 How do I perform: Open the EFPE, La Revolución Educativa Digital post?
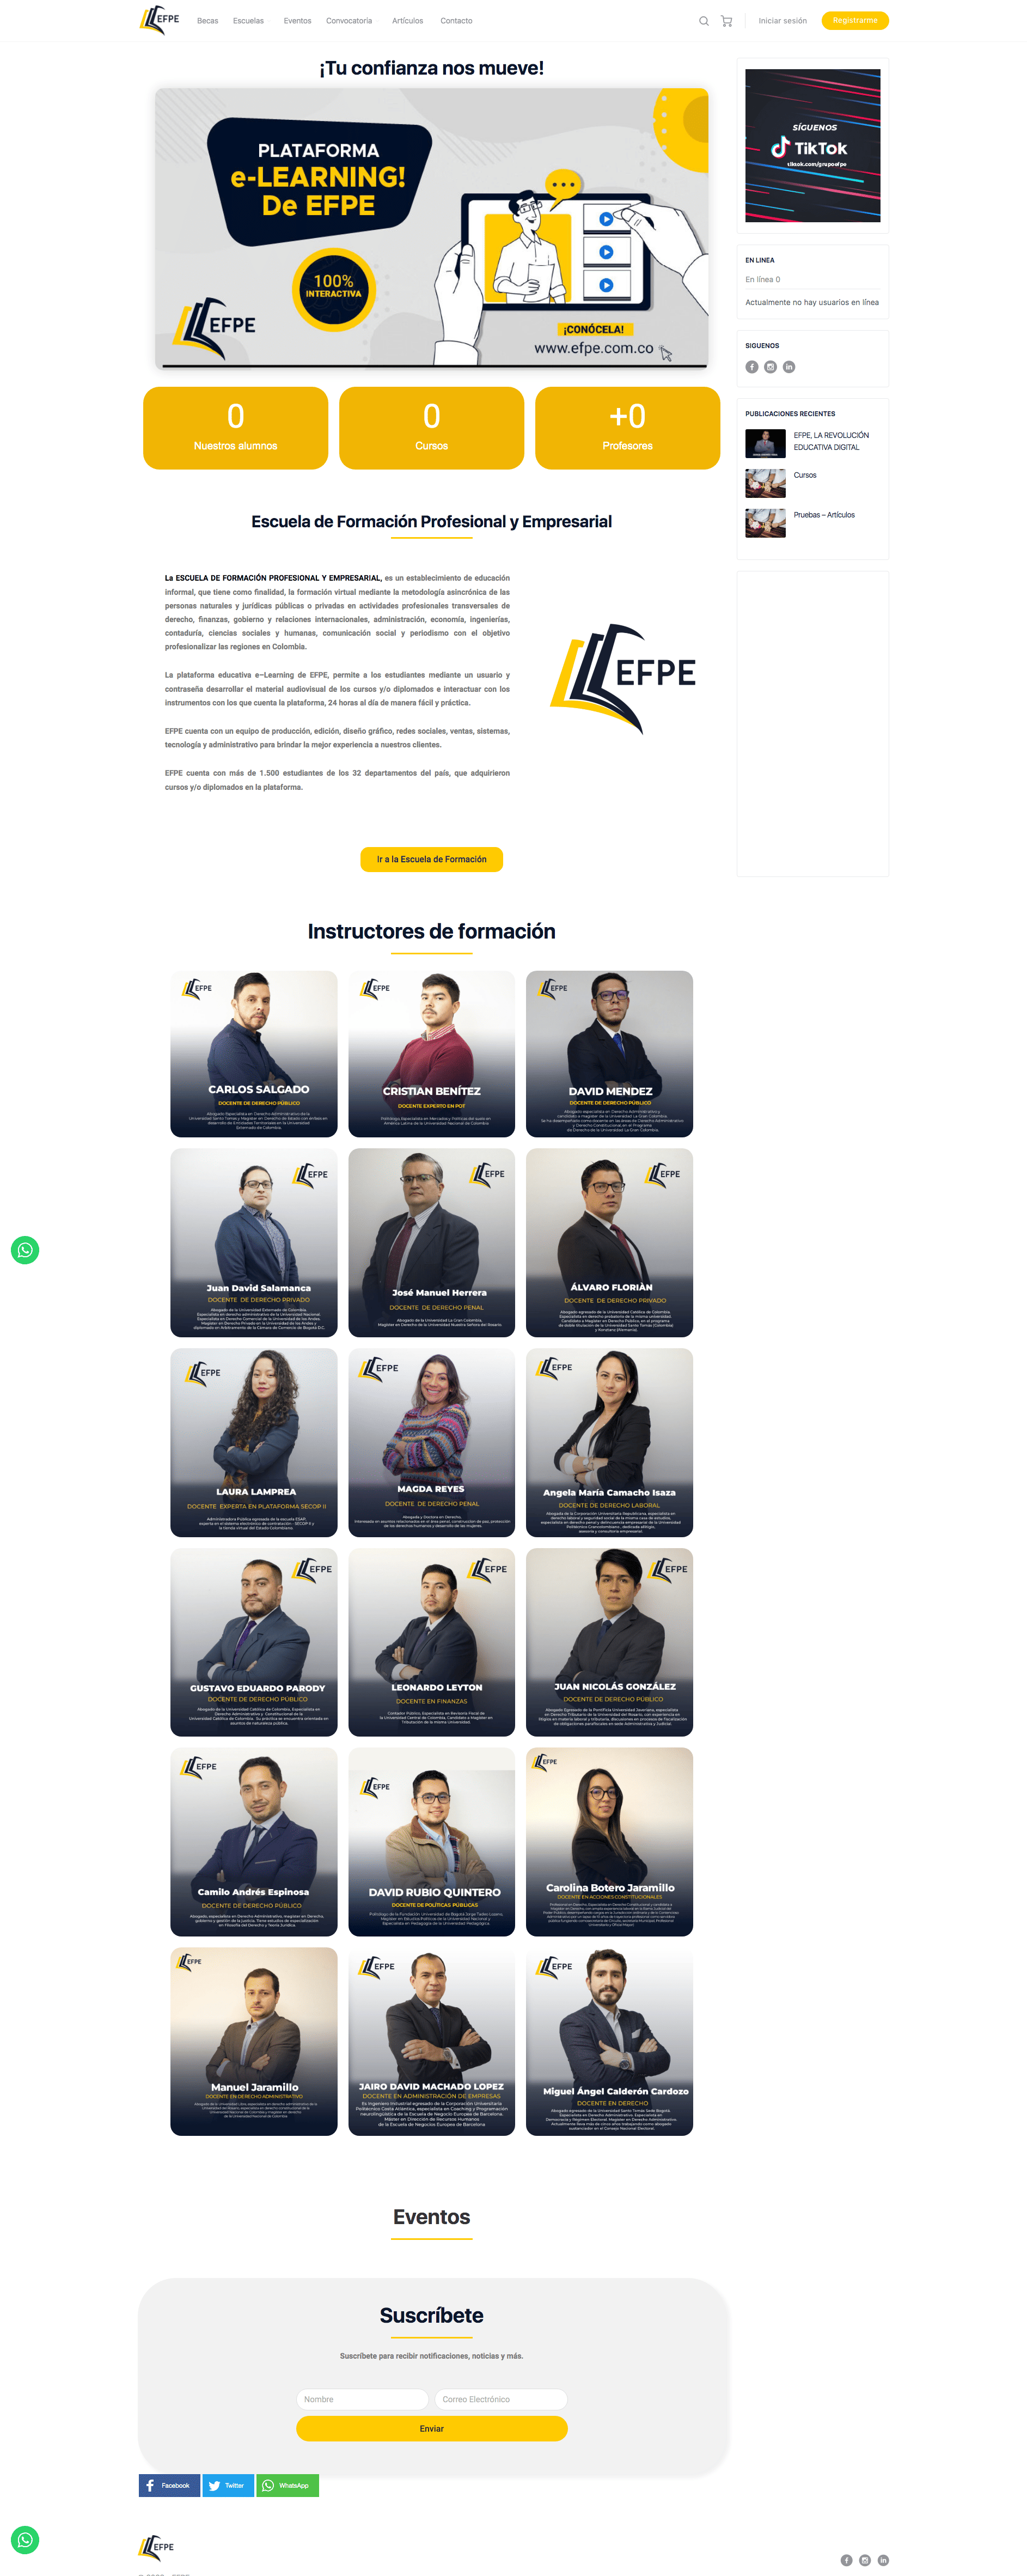point(831,441)
